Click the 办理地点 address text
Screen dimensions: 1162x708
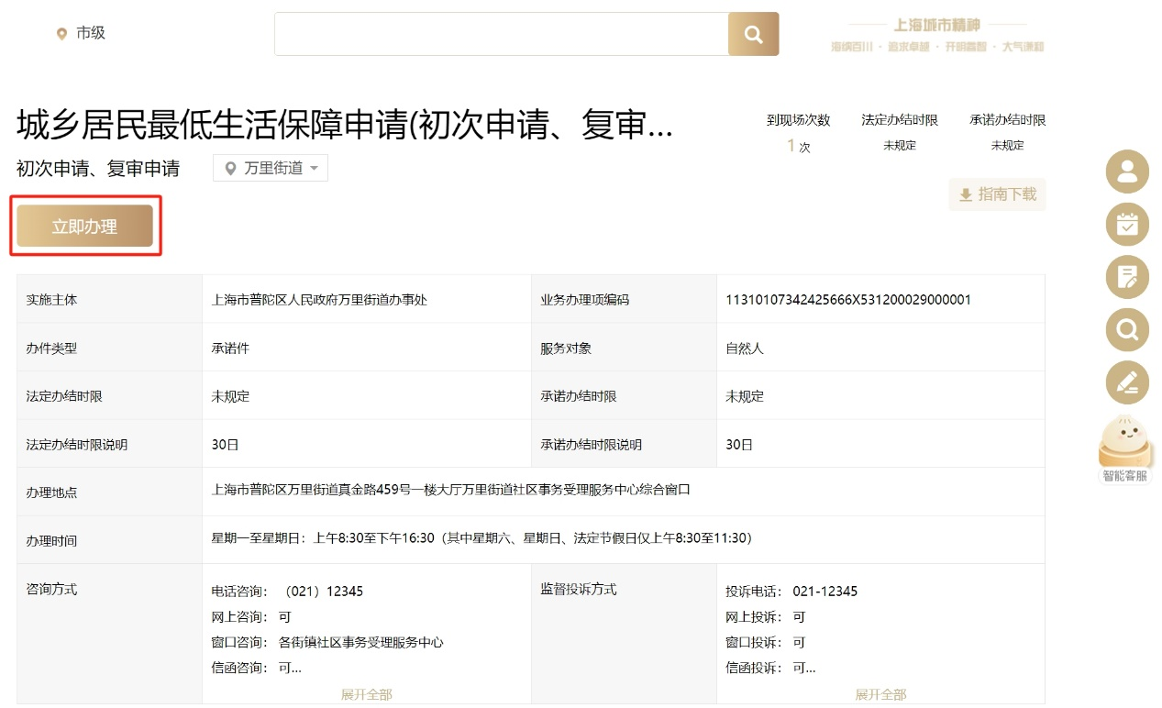coord(450,490)
